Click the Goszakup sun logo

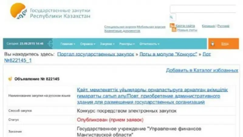click(18, 11)
